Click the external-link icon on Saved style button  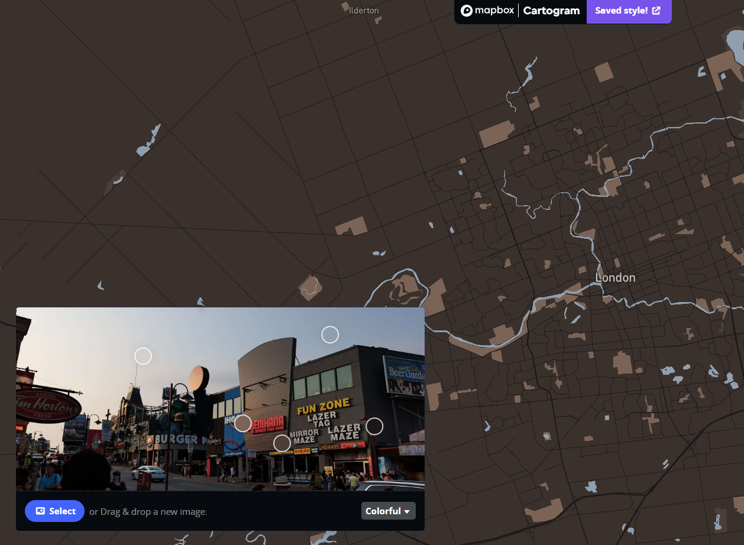[x=656, y=10]
